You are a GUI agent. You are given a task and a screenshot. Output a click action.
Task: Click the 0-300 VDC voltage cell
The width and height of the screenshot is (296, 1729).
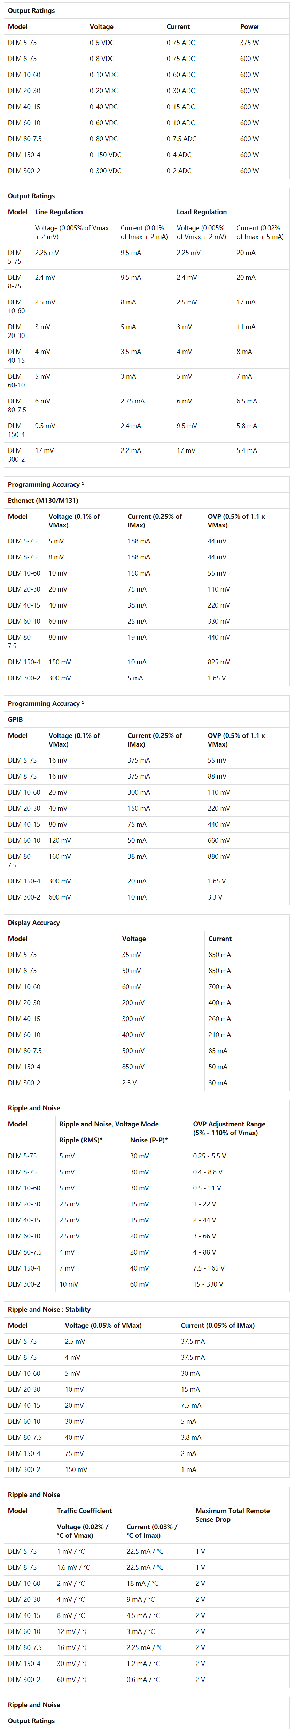[106, 171]
